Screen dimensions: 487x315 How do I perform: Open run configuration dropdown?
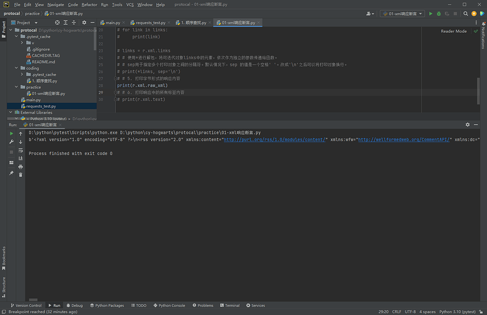pos(402,13)
